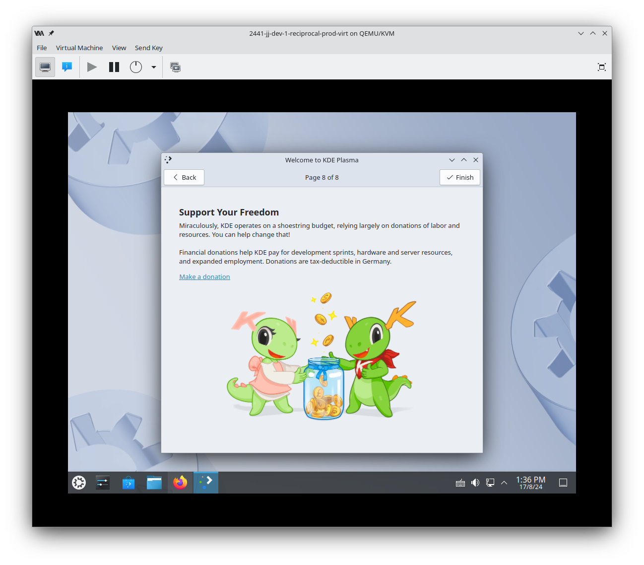Click the 'Support Your Freedom' heading

click(x=229, y=212)
